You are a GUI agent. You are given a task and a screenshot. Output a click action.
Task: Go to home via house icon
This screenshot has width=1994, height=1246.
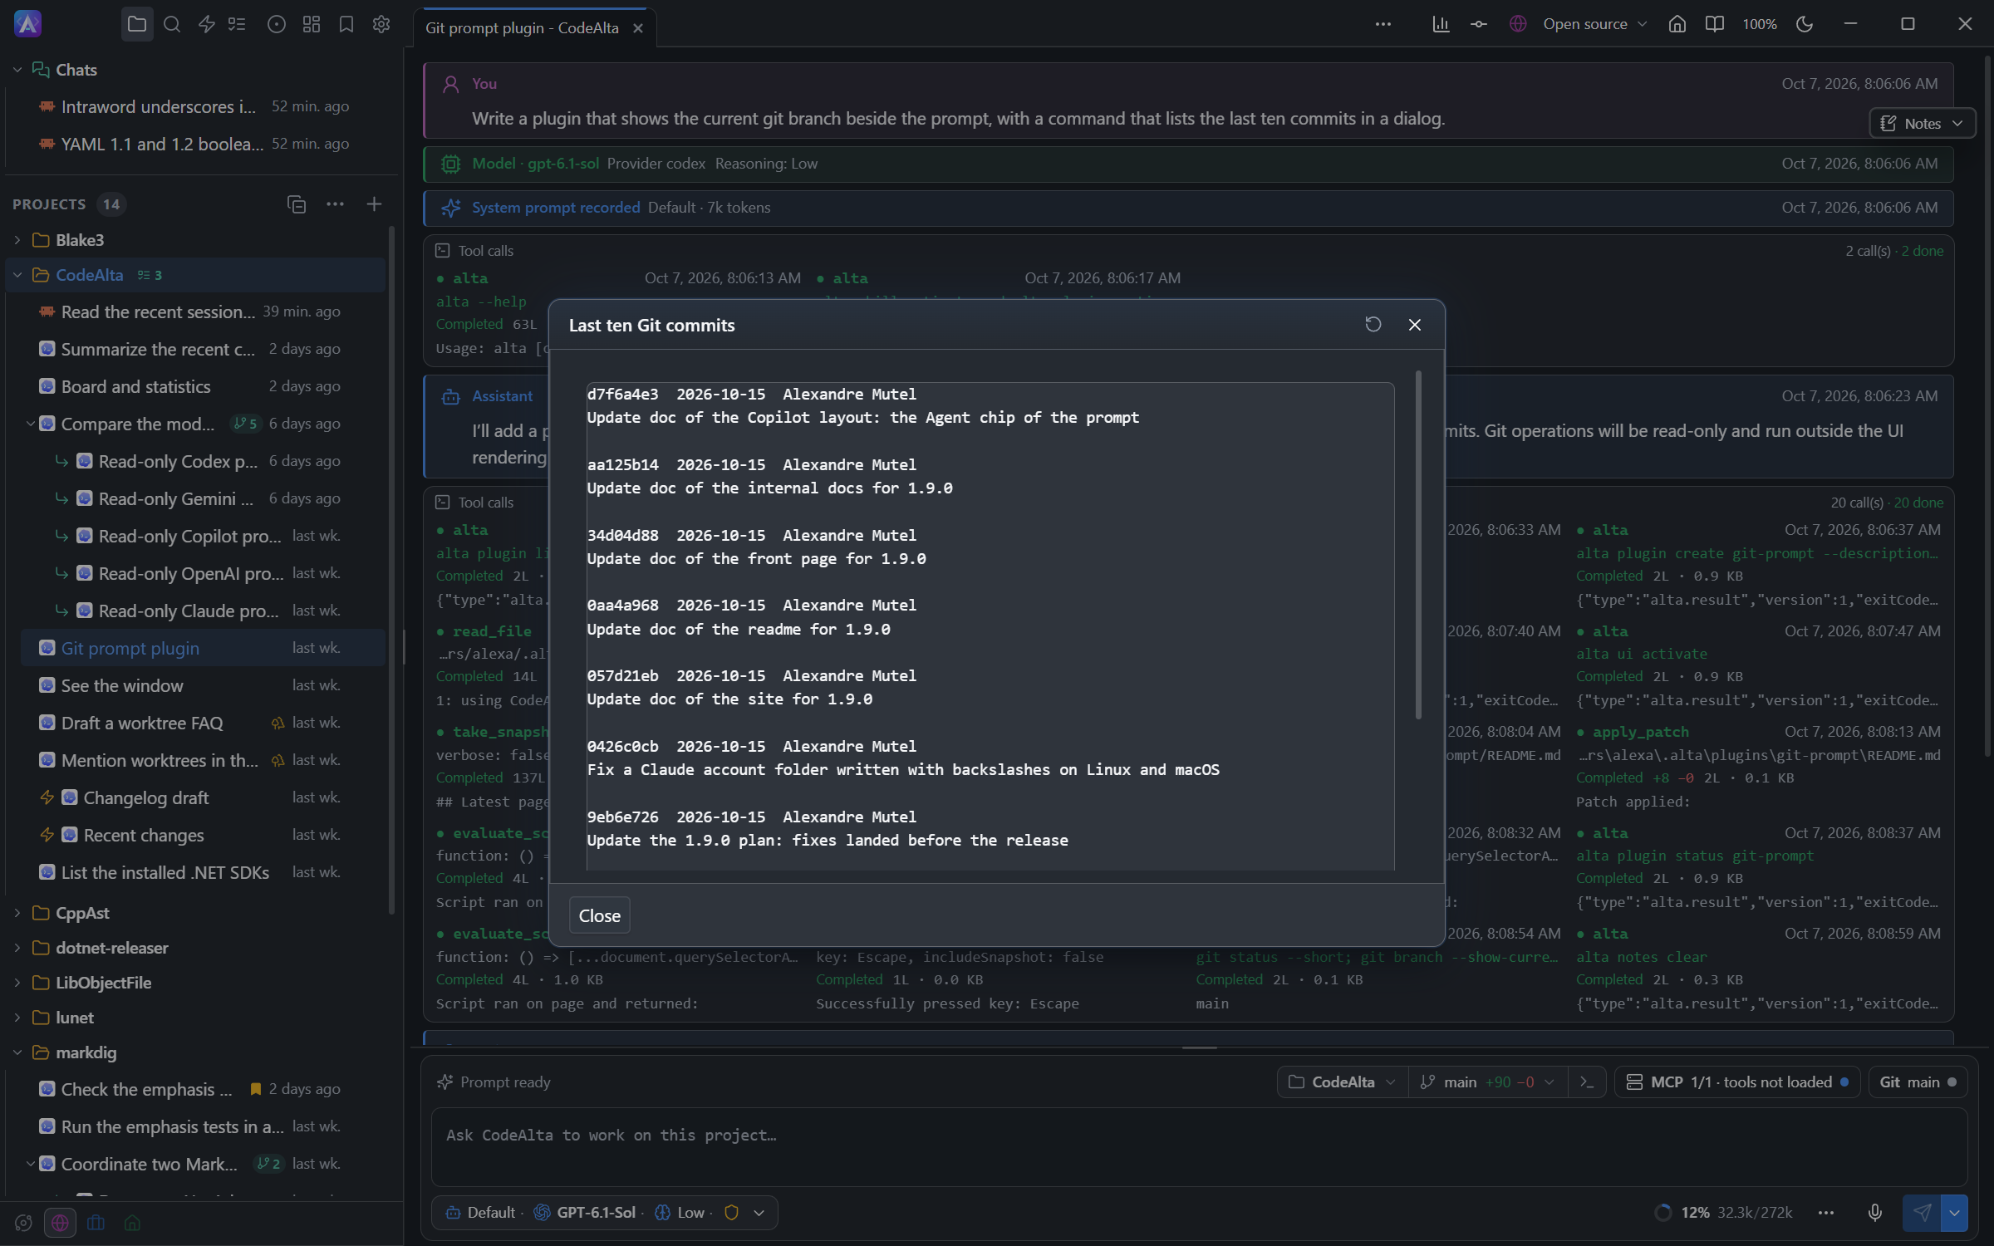[1677, 24]
